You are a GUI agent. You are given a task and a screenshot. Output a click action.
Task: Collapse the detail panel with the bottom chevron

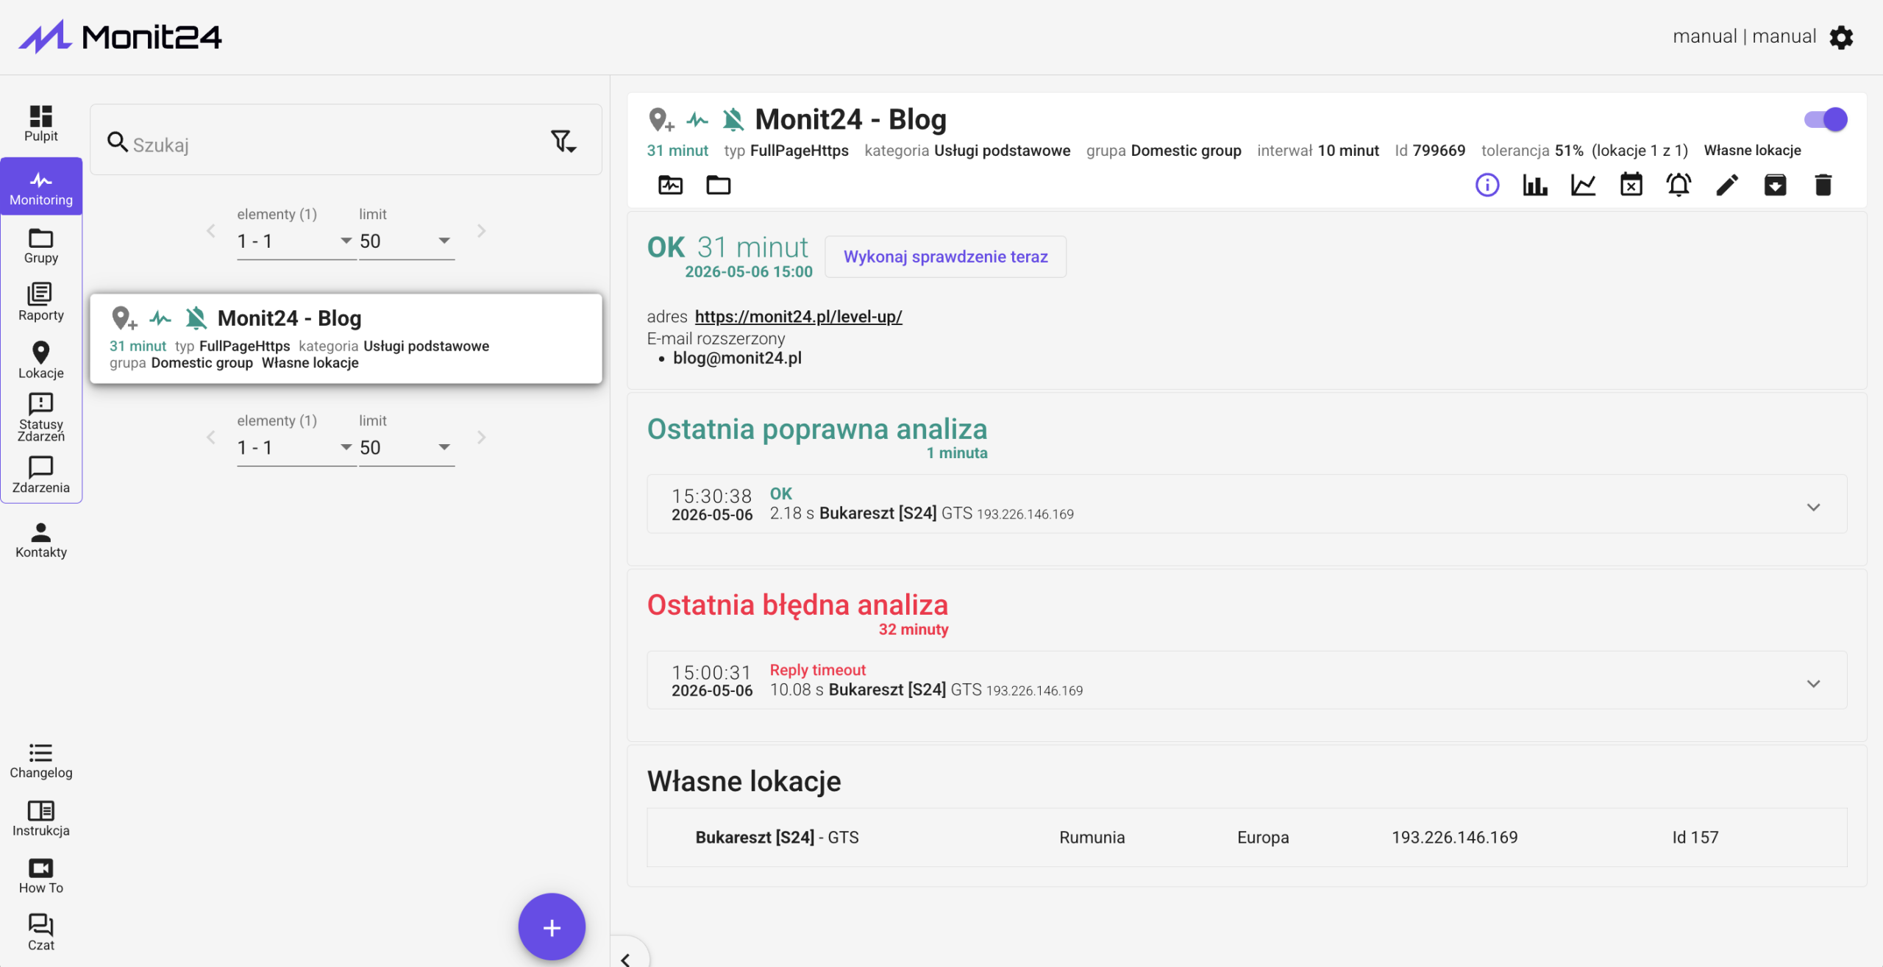pos(626,959)
